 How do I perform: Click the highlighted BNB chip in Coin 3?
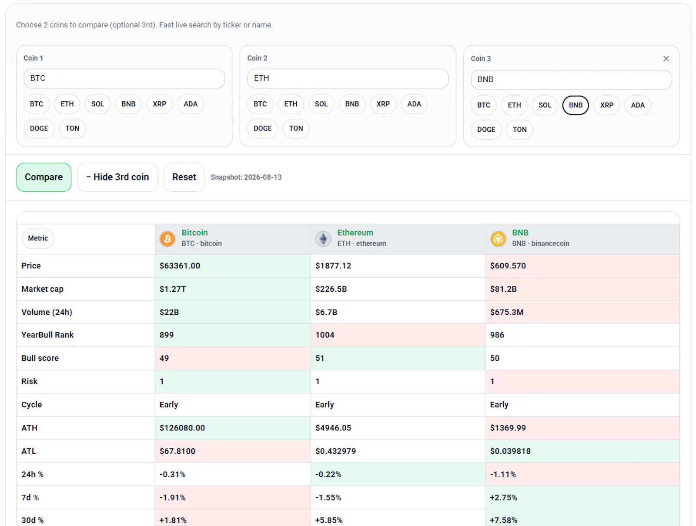click(x=576, y=105)
